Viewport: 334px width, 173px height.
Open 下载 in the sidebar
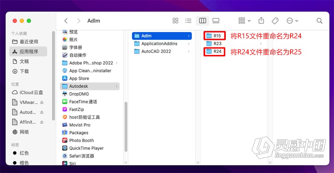click(x=28, y=71)
